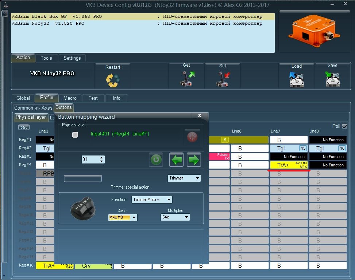Click the B cell at Reg#16 Line6
355x280 pixels.
click(x=250, y=266)
